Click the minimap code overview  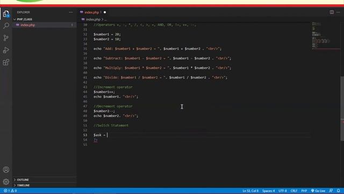326,36
